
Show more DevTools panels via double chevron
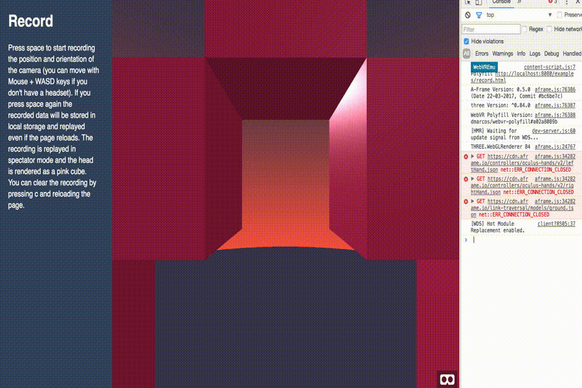[x=519, y=2]
